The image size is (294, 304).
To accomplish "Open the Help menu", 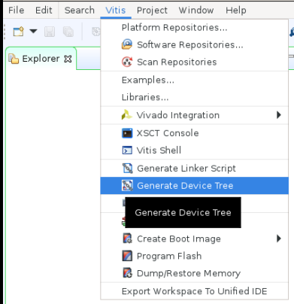I will click(x=235, y=11).
